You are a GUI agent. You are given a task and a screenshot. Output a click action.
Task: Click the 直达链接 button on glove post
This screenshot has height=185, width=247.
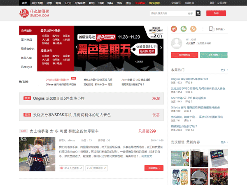[x=154, y=168]
